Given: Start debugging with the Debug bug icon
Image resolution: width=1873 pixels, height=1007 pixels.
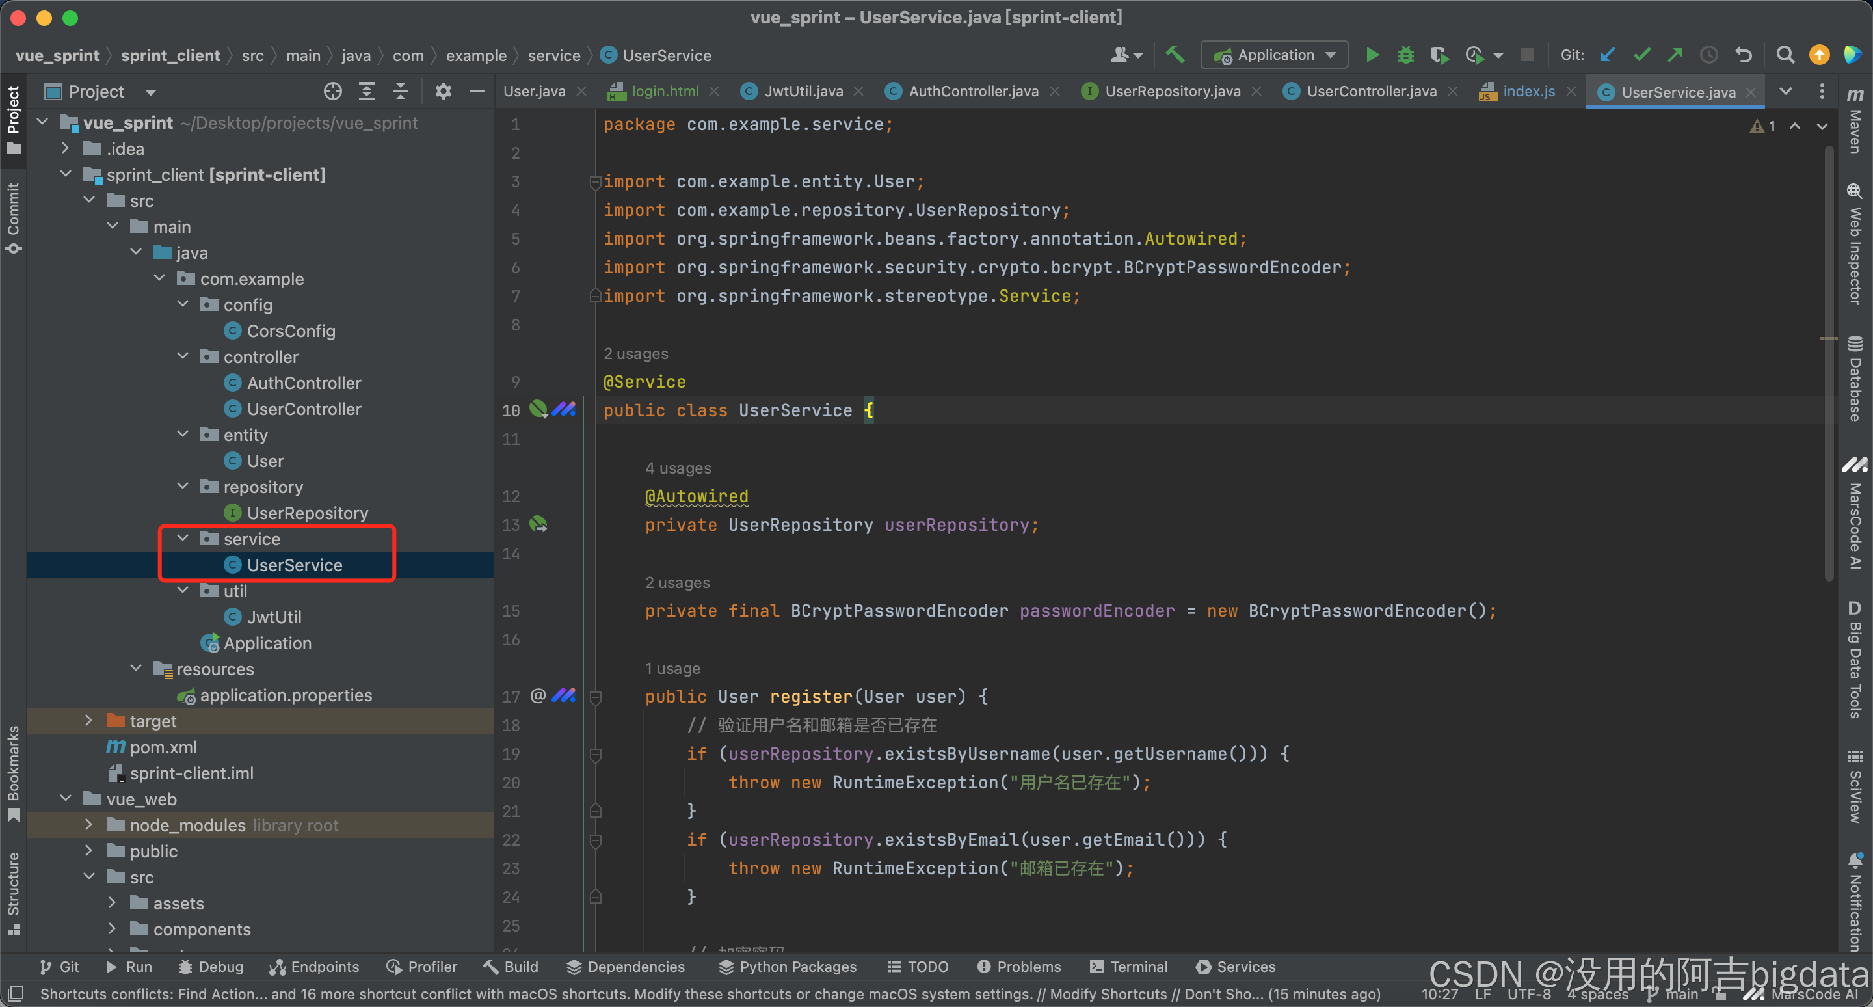Looking at the screenshot, I should click(x=1405, y=55).
